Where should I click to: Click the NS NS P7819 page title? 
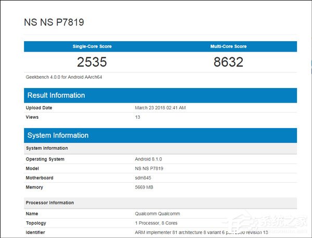[x=54, y=22]
